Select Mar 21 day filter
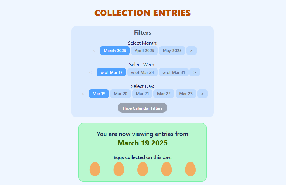The height and width of the screenshot is (185, 286). [142, 94]
